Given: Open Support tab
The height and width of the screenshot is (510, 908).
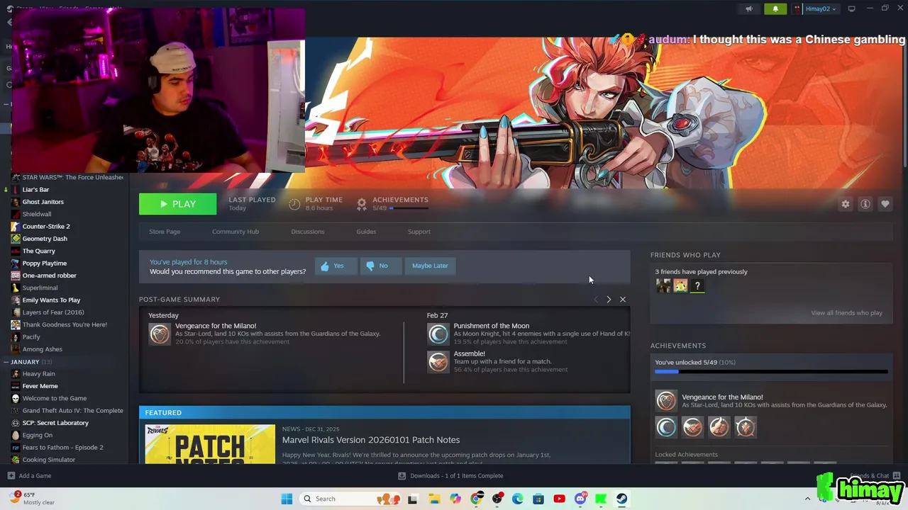Looking at the screenshot, I should coord(419,232).
